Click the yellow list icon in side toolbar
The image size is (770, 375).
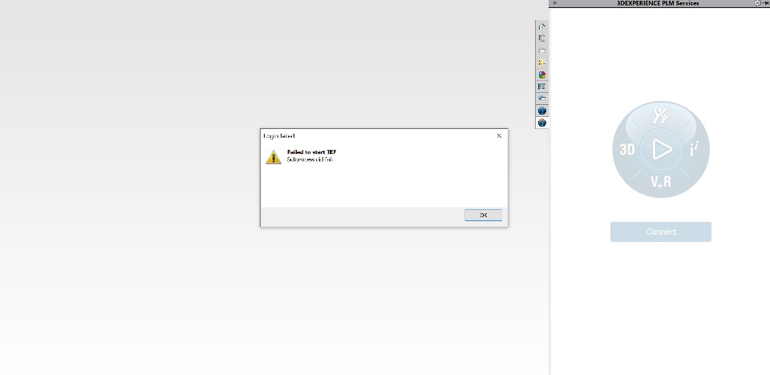[x=541, y=62]
